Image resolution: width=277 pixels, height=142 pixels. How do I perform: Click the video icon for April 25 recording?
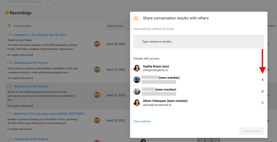click(x=9, y=63)
